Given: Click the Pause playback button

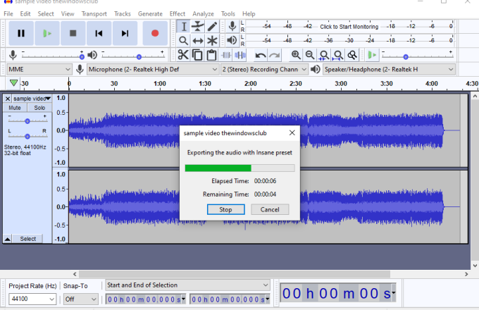Looking at the screenshot, I should tap(20, 32).
